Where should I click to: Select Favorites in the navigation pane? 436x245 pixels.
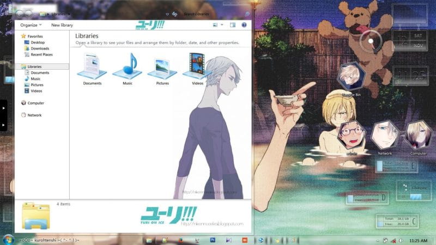pyautogui.click(x=35, y=36)
